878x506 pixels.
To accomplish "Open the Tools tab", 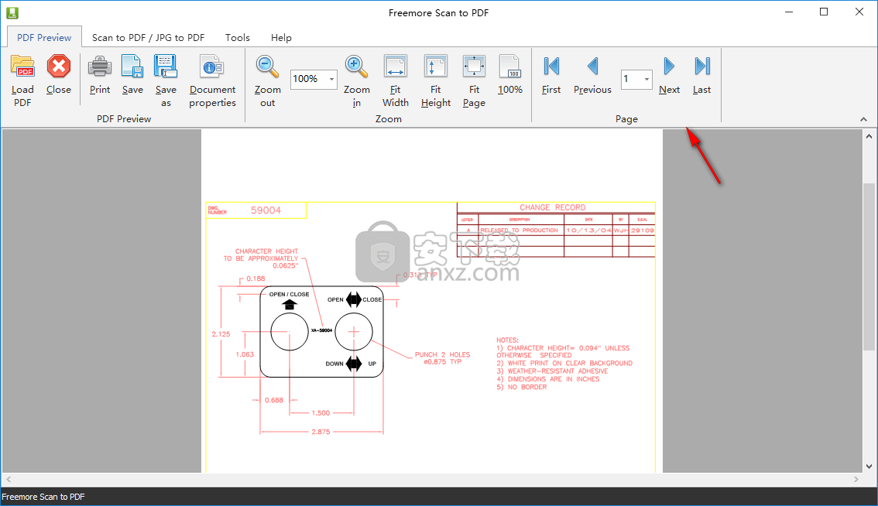I will click(x=238, y=37).
